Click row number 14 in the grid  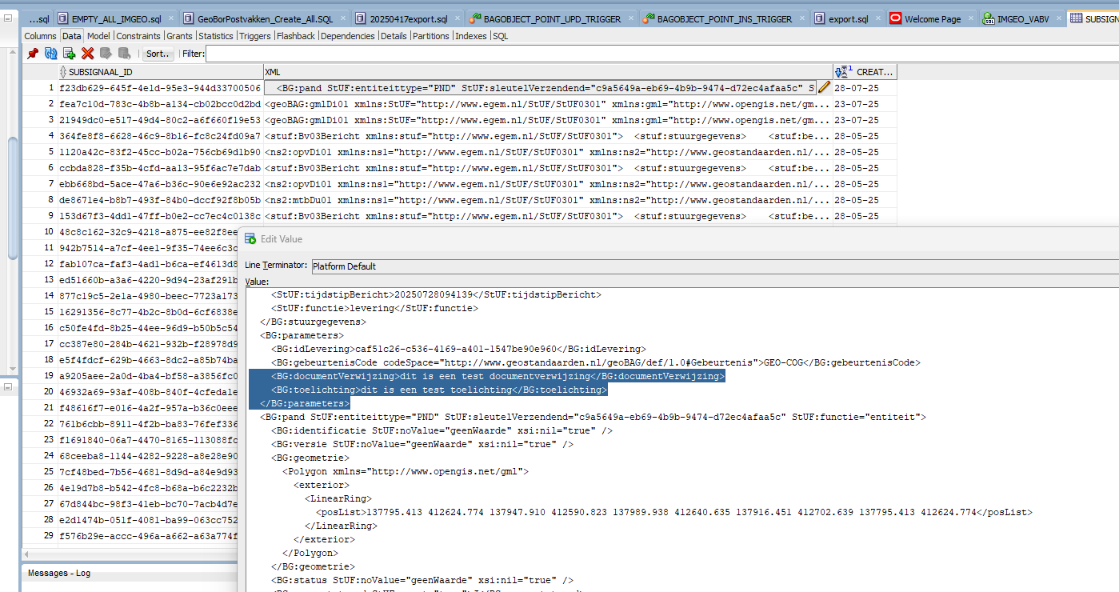(40, 296)
